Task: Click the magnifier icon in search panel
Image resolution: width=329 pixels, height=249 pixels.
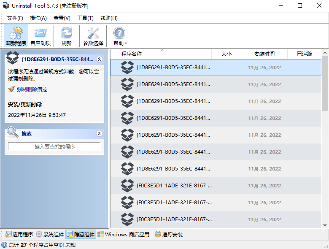Action: (x=13, y=133)
